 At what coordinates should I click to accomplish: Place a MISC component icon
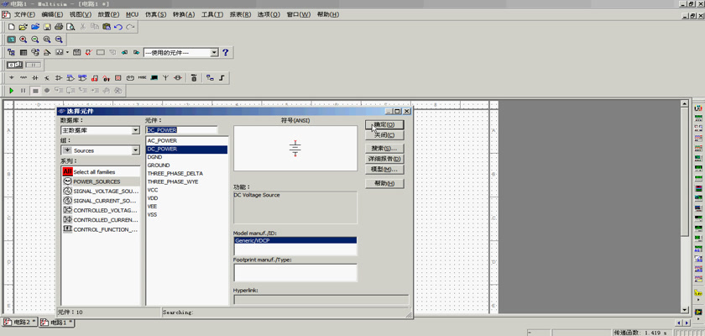pos(142,78)
